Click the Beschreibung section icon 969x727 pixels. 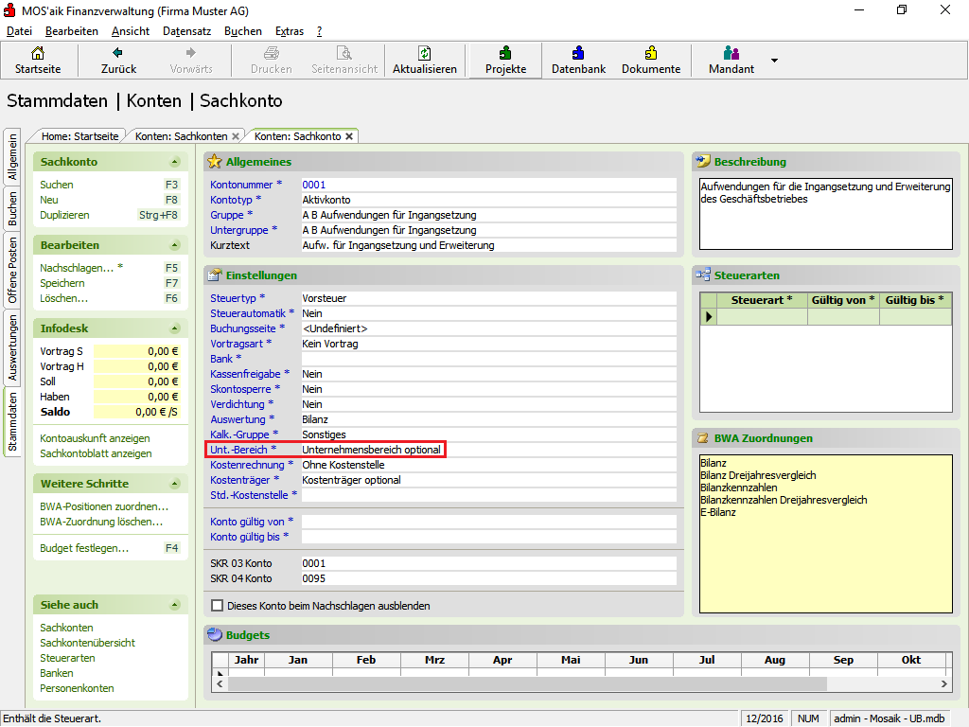coord(703,162)
